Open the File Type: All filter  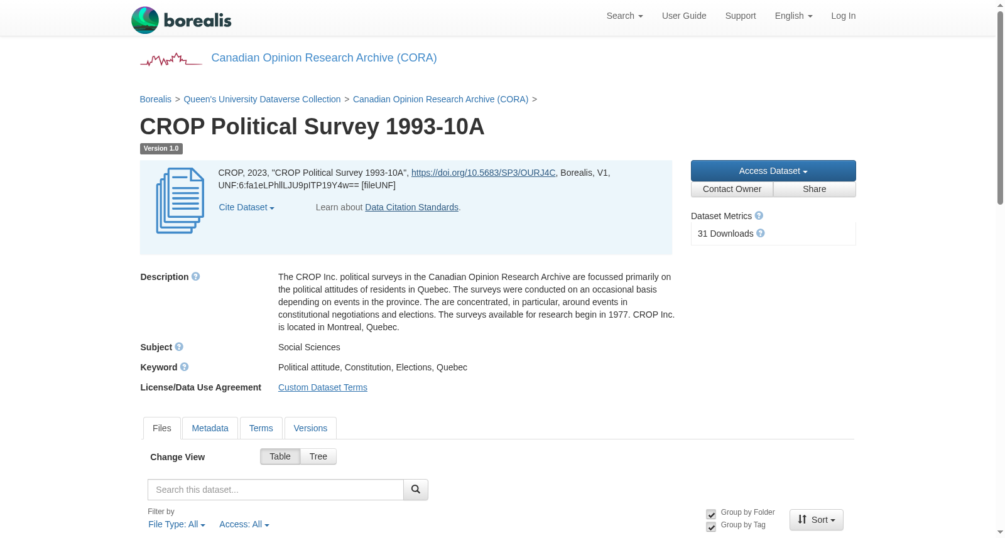[x=177, y=524]
